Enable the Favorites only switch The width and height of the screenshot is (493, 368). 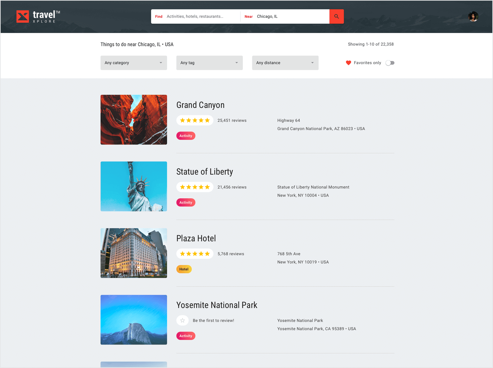[390, 63]
